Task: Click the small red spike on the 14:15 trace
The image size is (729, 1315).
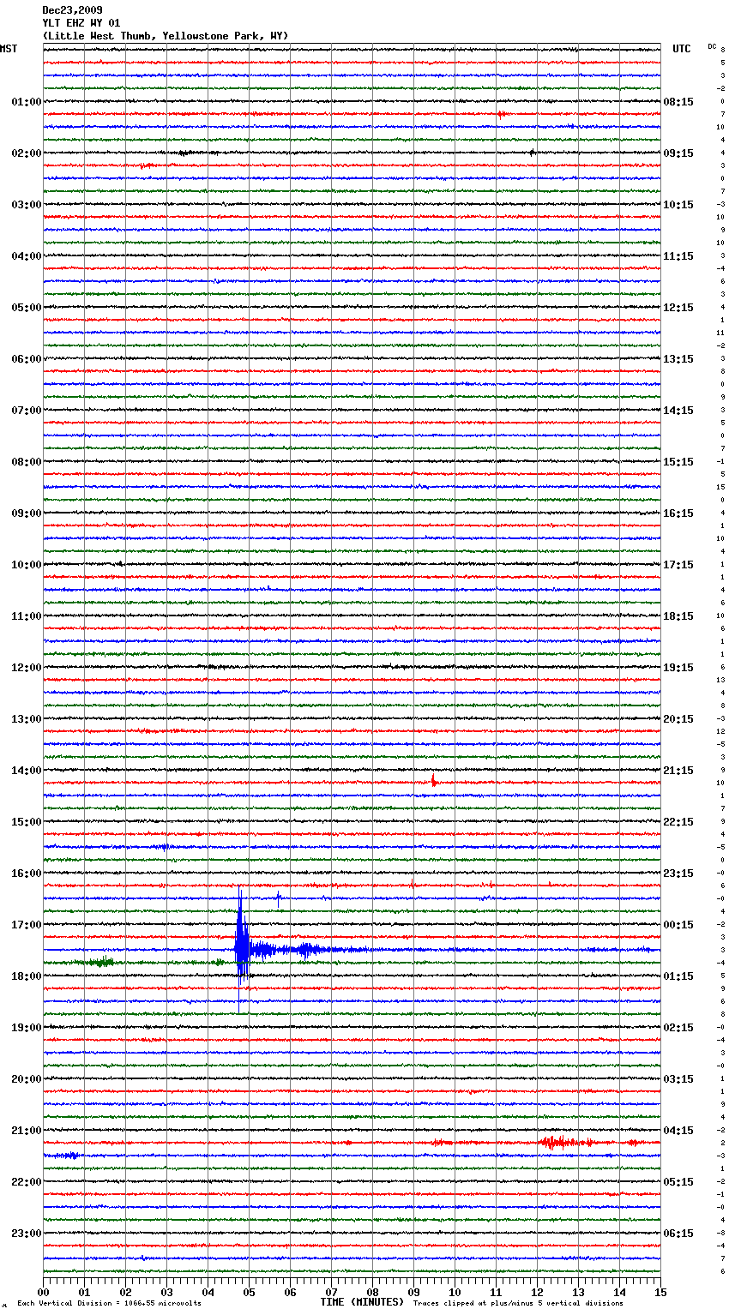Action: pos(434,780)
